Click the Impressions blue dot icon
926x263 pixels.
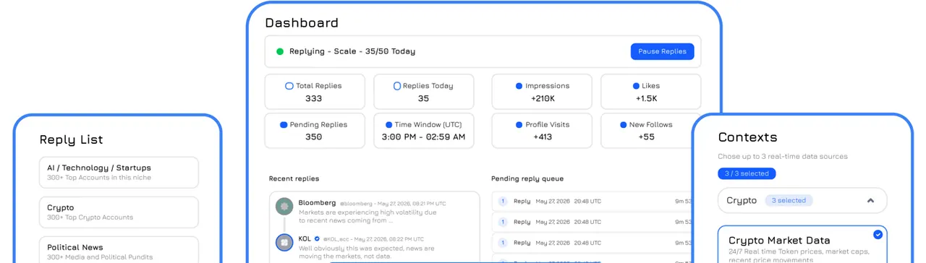[x=519, y=86]
